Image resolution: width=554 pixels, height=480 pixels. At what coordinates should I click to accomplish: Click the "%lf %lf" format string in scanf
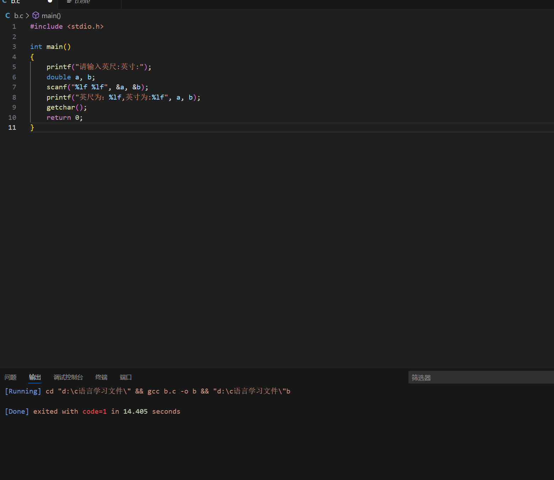(90, 87)
